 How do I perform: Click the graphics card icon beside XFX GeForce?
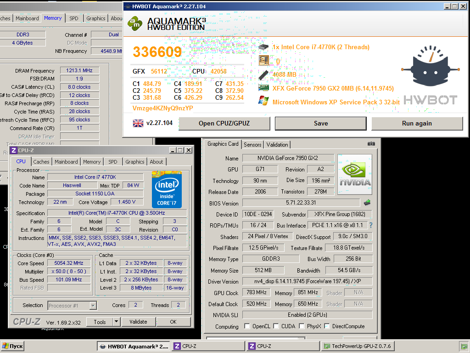pos(263,88)
